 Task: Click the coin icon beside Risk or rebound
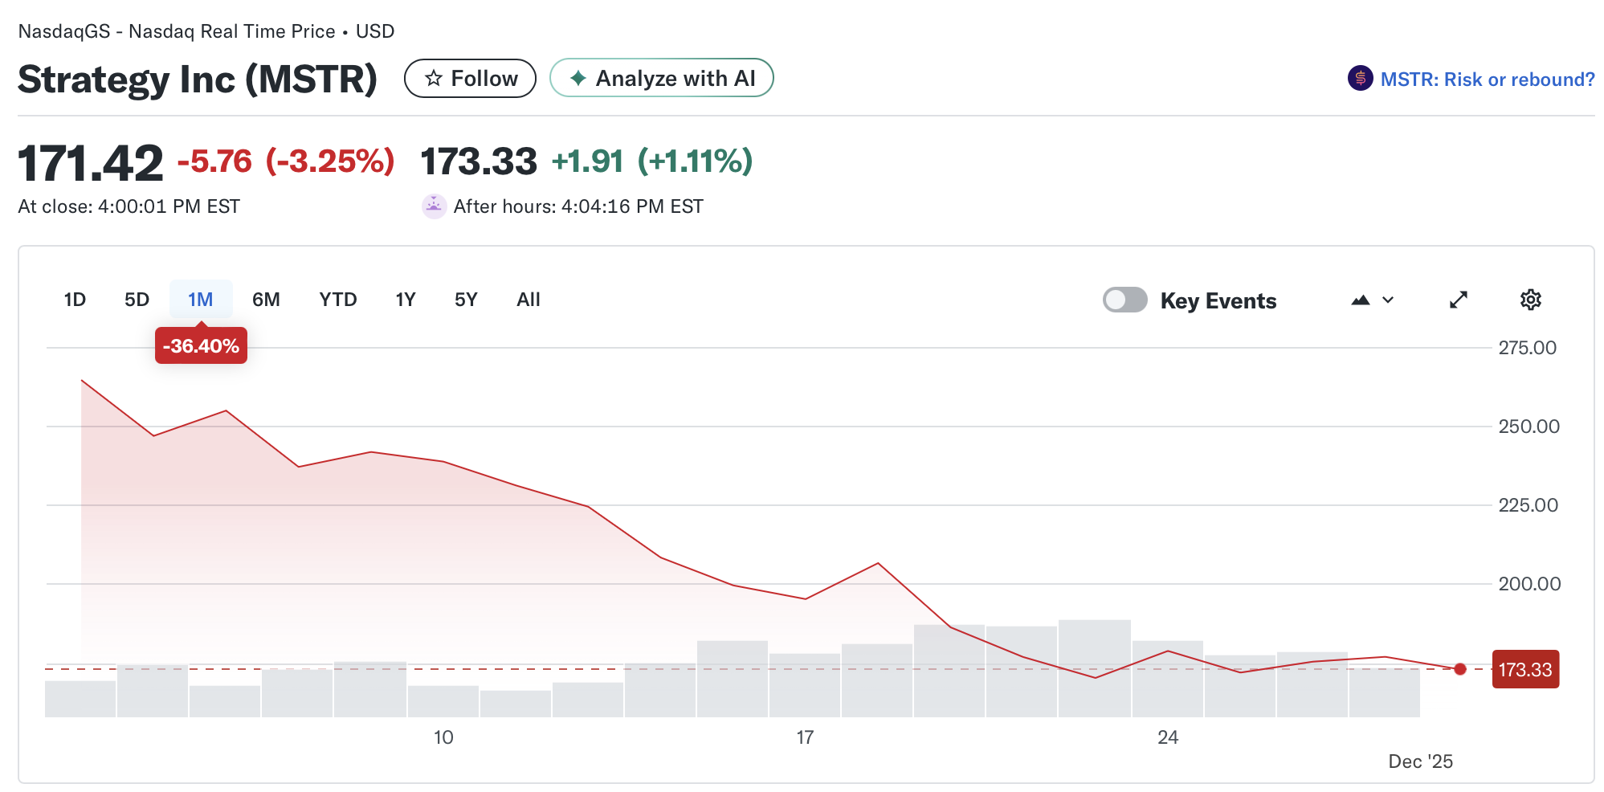point(1359,78)
